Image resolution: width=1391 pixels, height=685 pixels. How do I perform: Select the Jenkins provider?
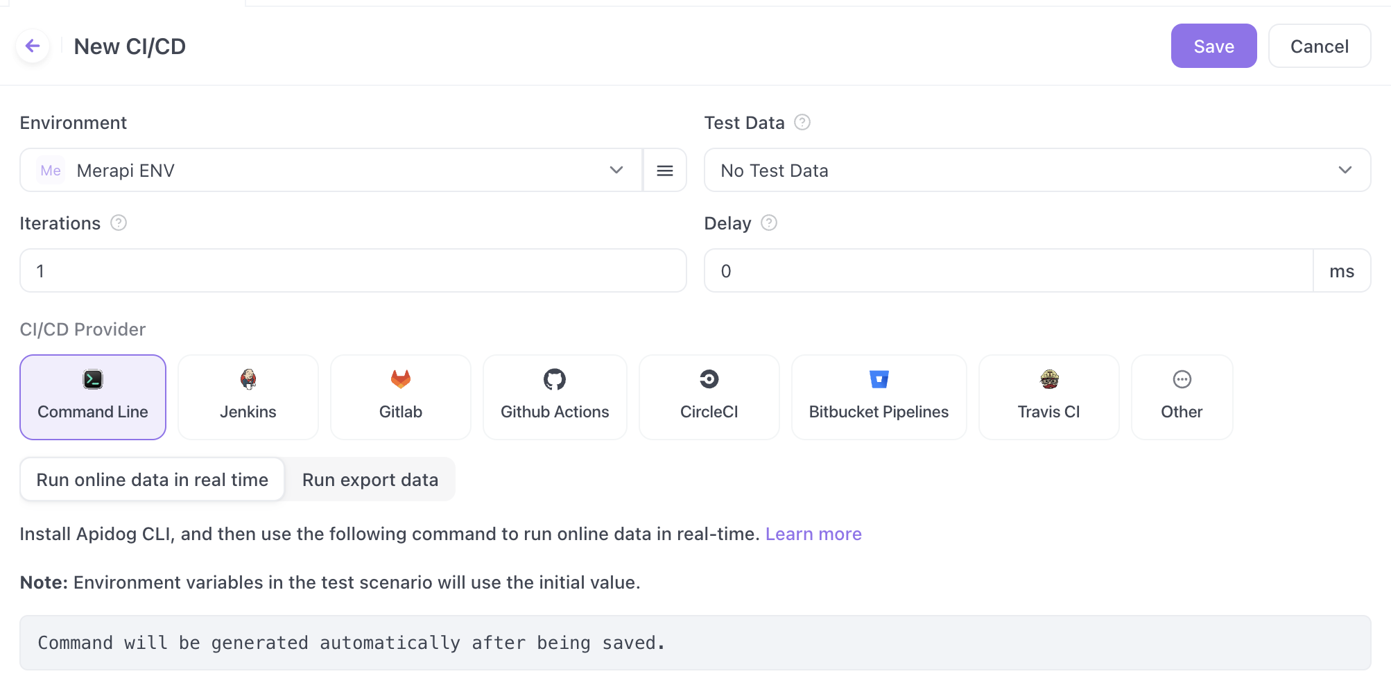tap(248, 397)
